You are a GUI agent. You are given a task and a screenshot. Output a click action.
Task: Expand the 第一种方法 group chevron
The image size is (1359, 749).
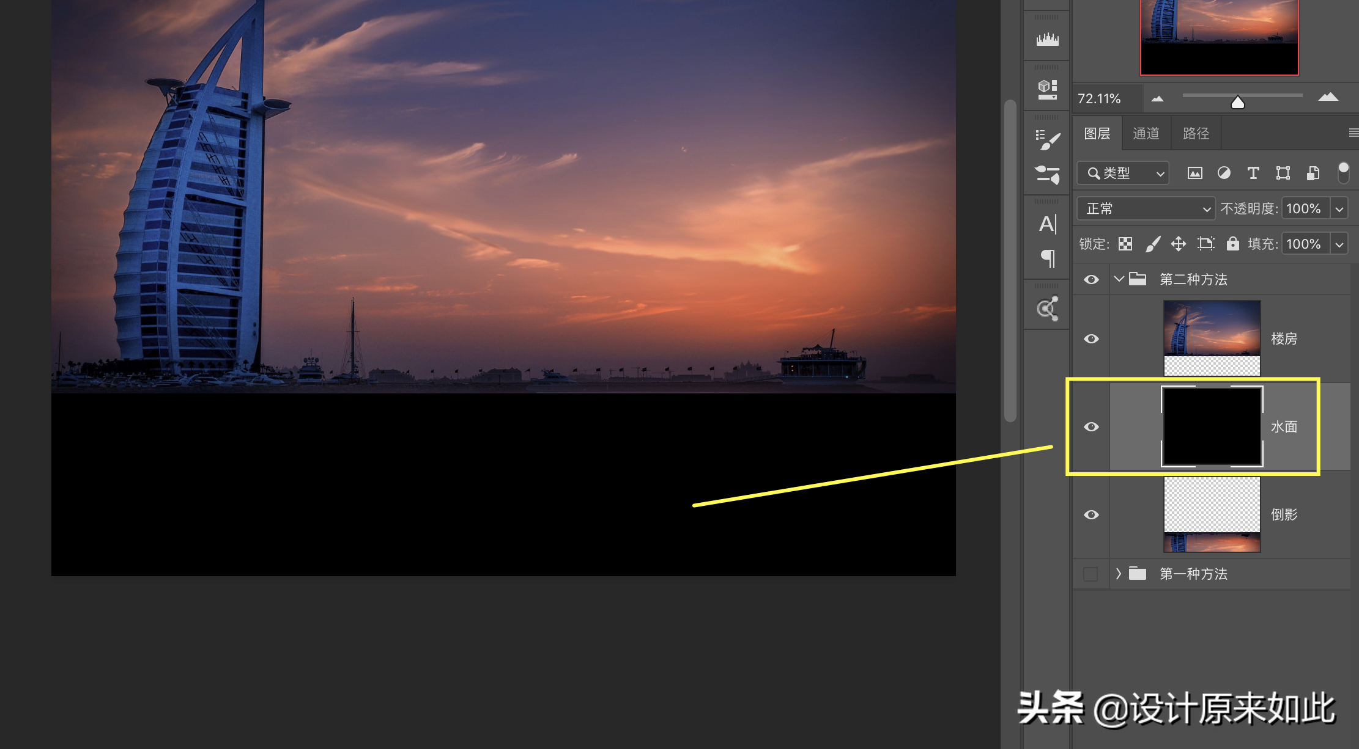click(1119, 574)
